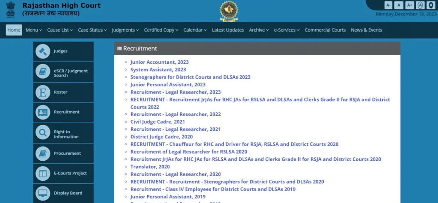
Task: Open the Display Board monitor icon
Action: (x=43, y=193)
